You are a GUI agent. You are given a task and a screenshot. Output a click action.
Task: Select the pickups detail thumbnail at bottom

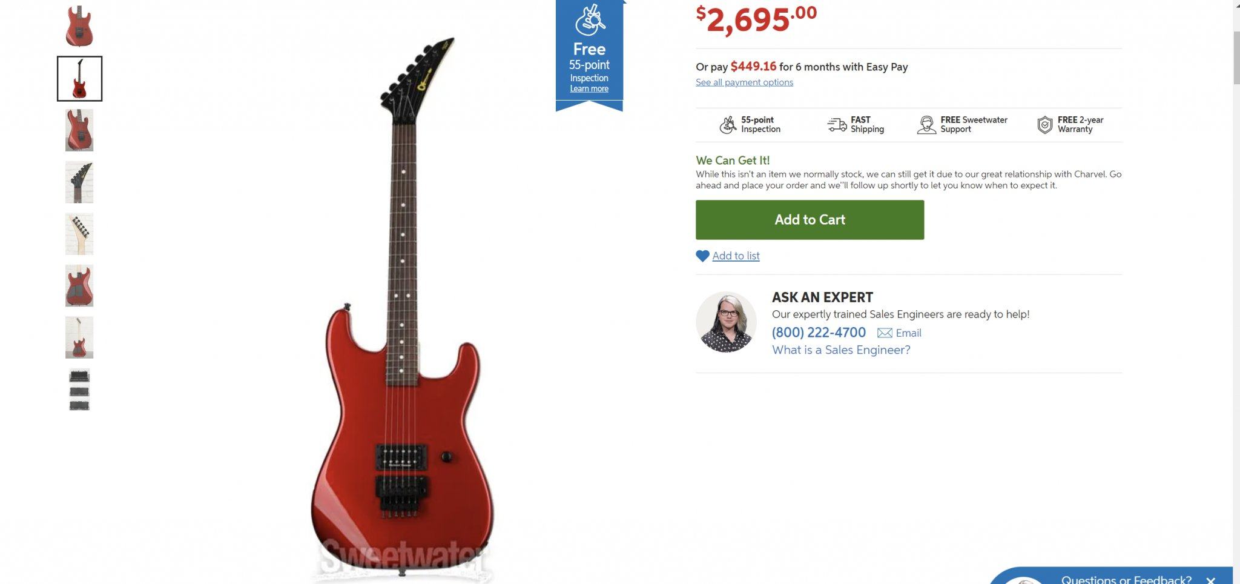(79, 390)
